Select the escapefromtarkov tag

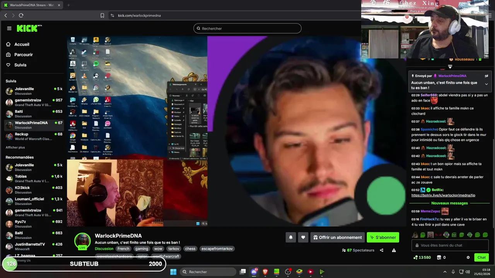click(217, 249)
